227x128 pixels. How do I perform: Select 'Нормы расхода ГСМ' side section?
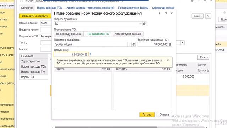(34, 66)
